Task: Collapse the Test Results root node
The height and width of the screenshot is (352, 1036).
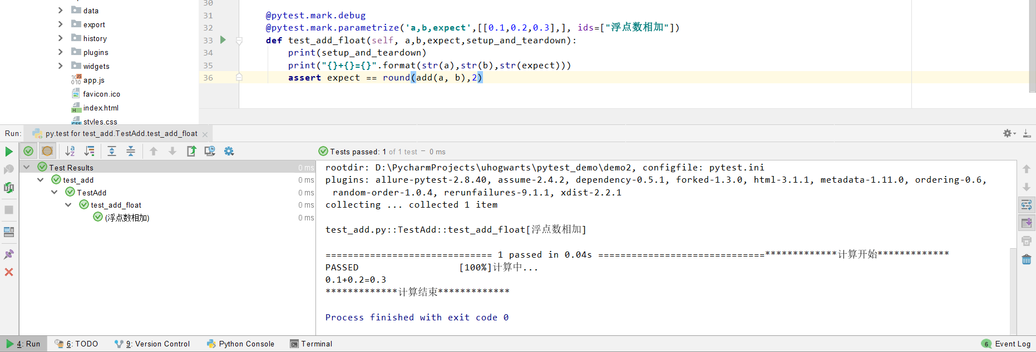Action: tap(26, 167)
